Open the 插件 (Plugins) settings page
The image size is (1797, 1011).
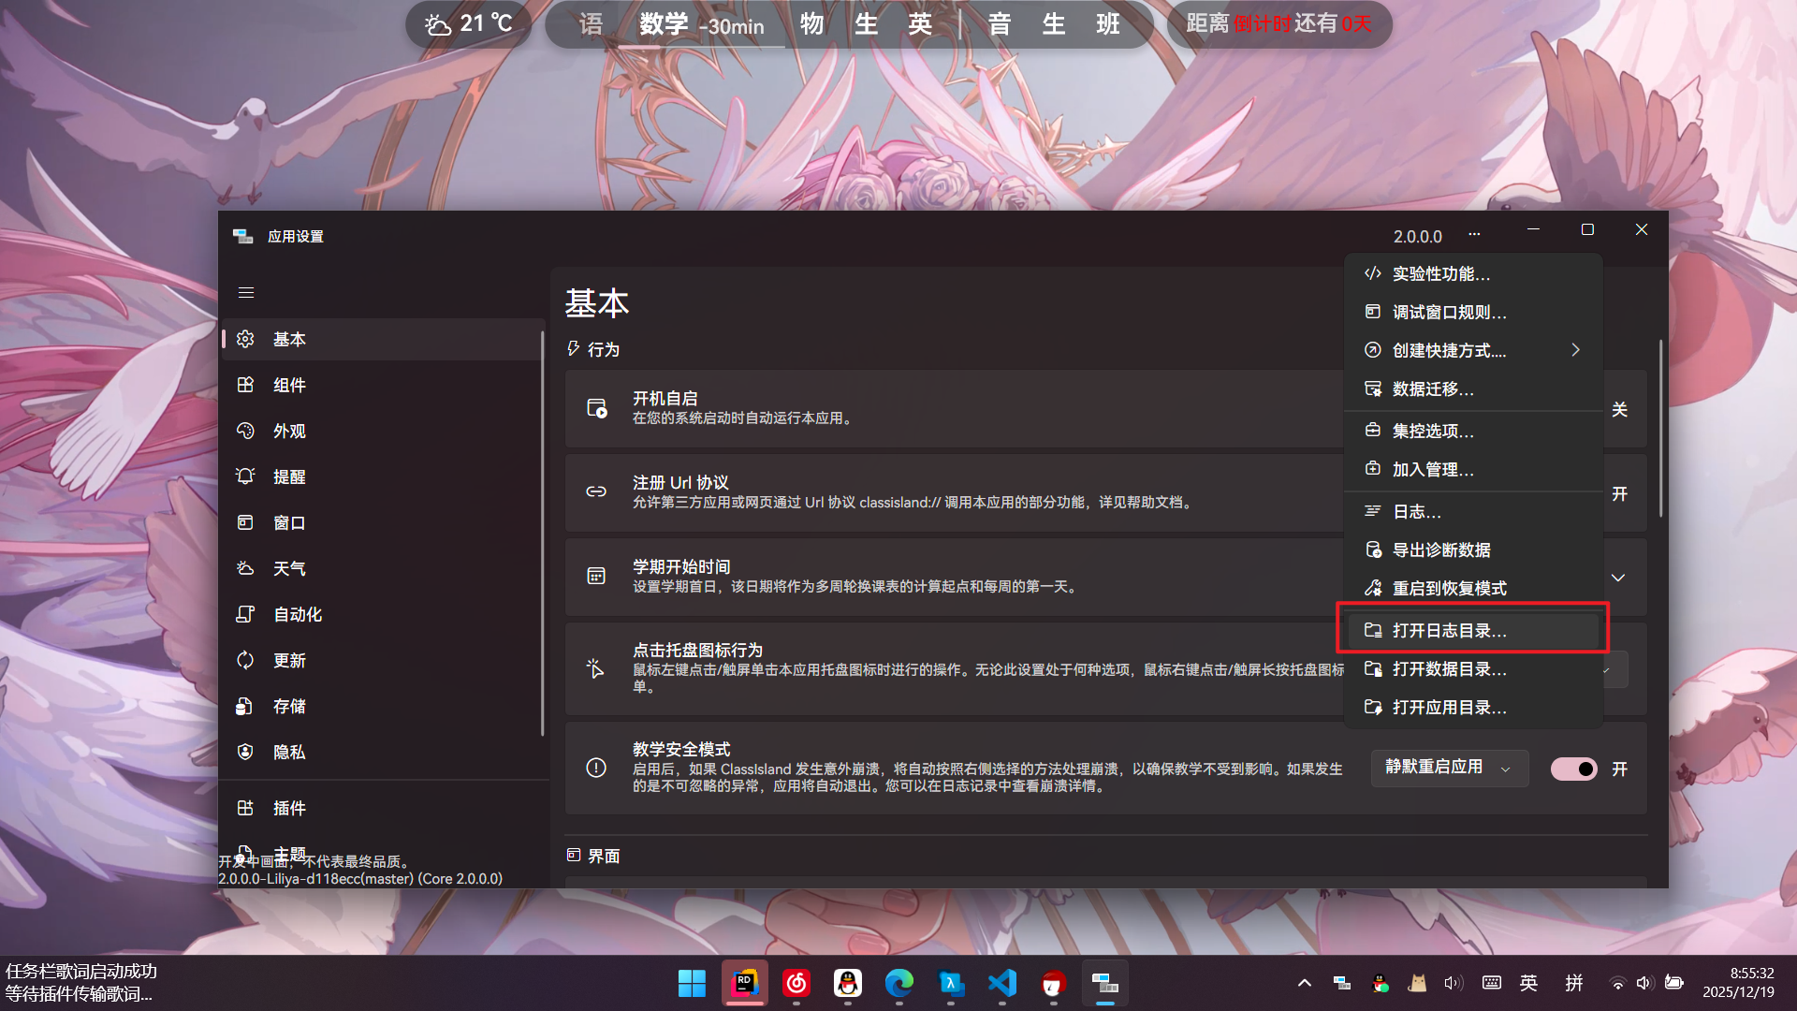(x=289, y=808)
